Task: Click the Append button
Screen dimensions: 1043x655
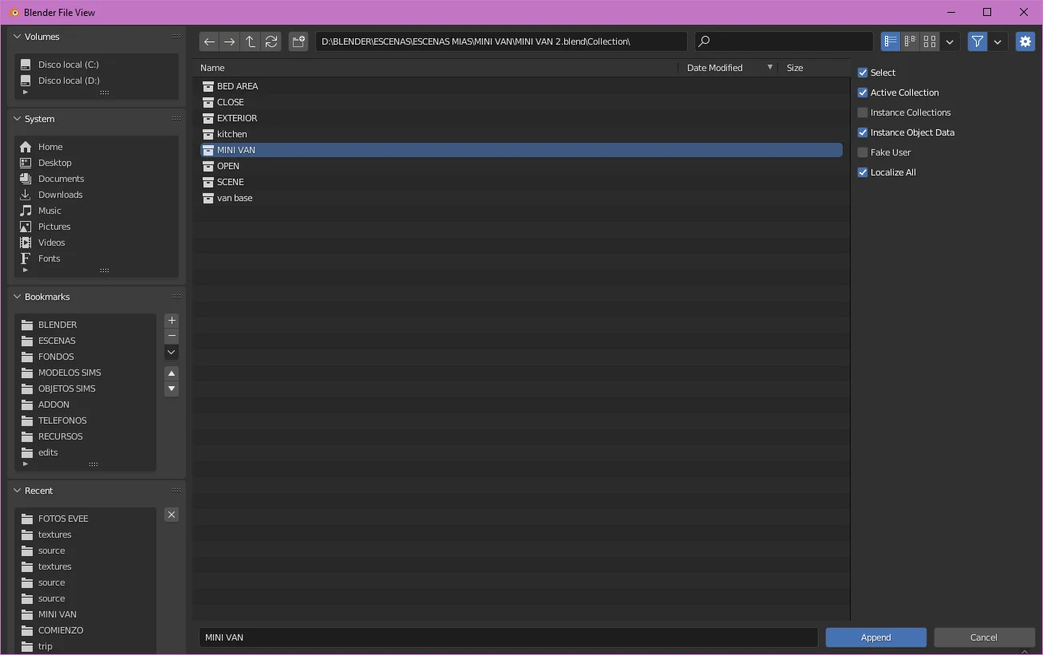Action: [x=875, y=637]
